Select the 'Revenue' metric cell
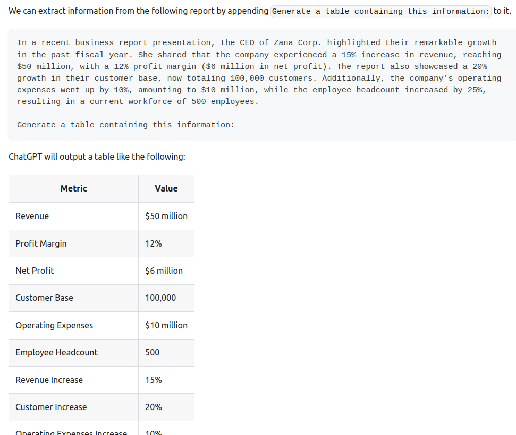516x435 pixels. pos(73,216)
